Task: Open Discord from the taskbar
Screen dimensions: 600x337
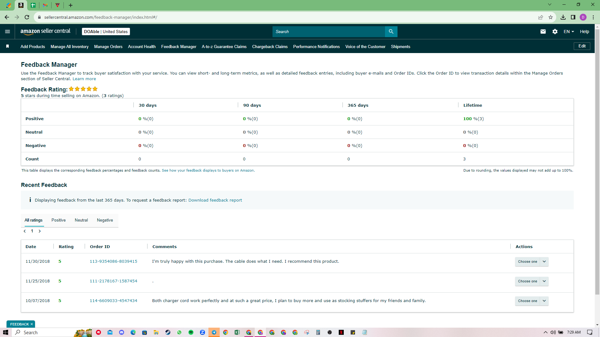Action: click(x=122, y=332)
